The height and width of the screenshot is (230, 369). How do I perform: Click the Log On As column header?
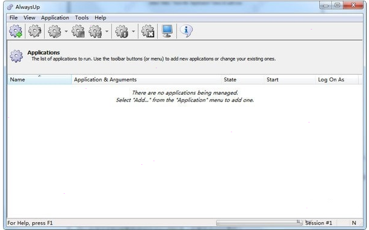pos(336,80)
